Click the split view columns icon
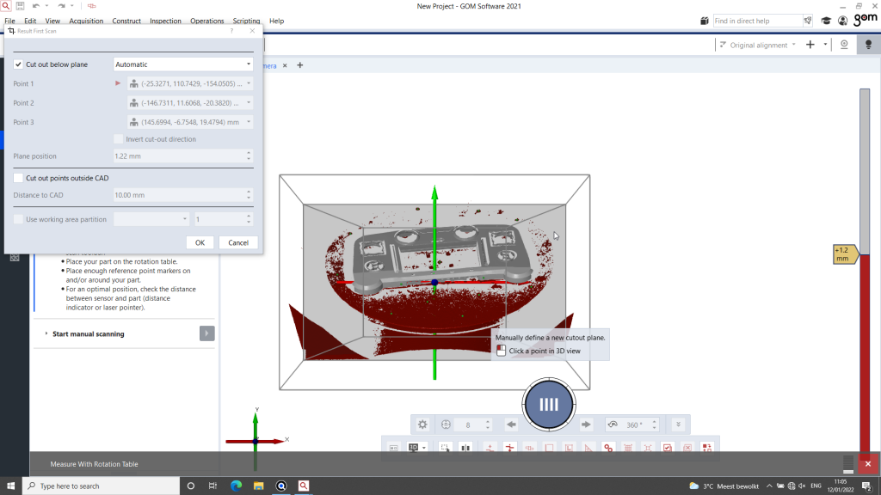The width and height of the screenshot is (881, 495). pos(465,447)
